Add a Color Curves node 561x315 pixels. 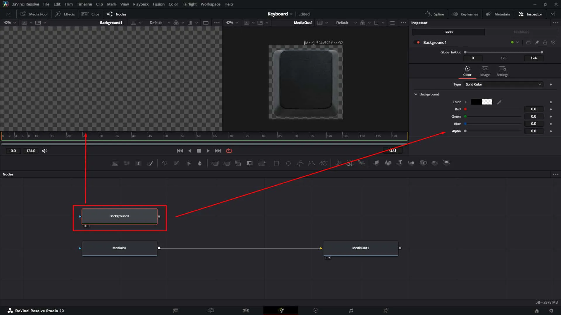click(x=177, y=163)
